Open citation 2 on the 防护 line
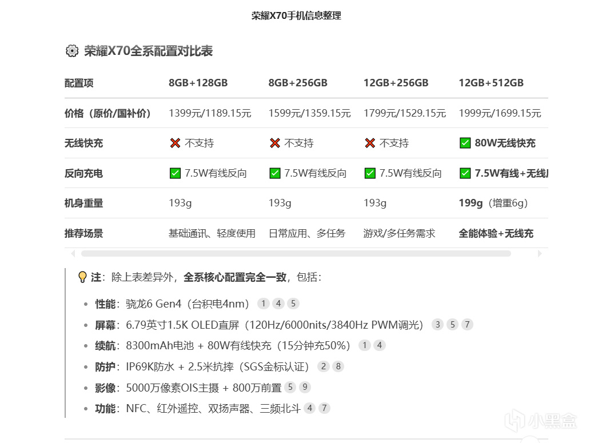Viewport: 594px width, 443px height. tap(323, 366)
